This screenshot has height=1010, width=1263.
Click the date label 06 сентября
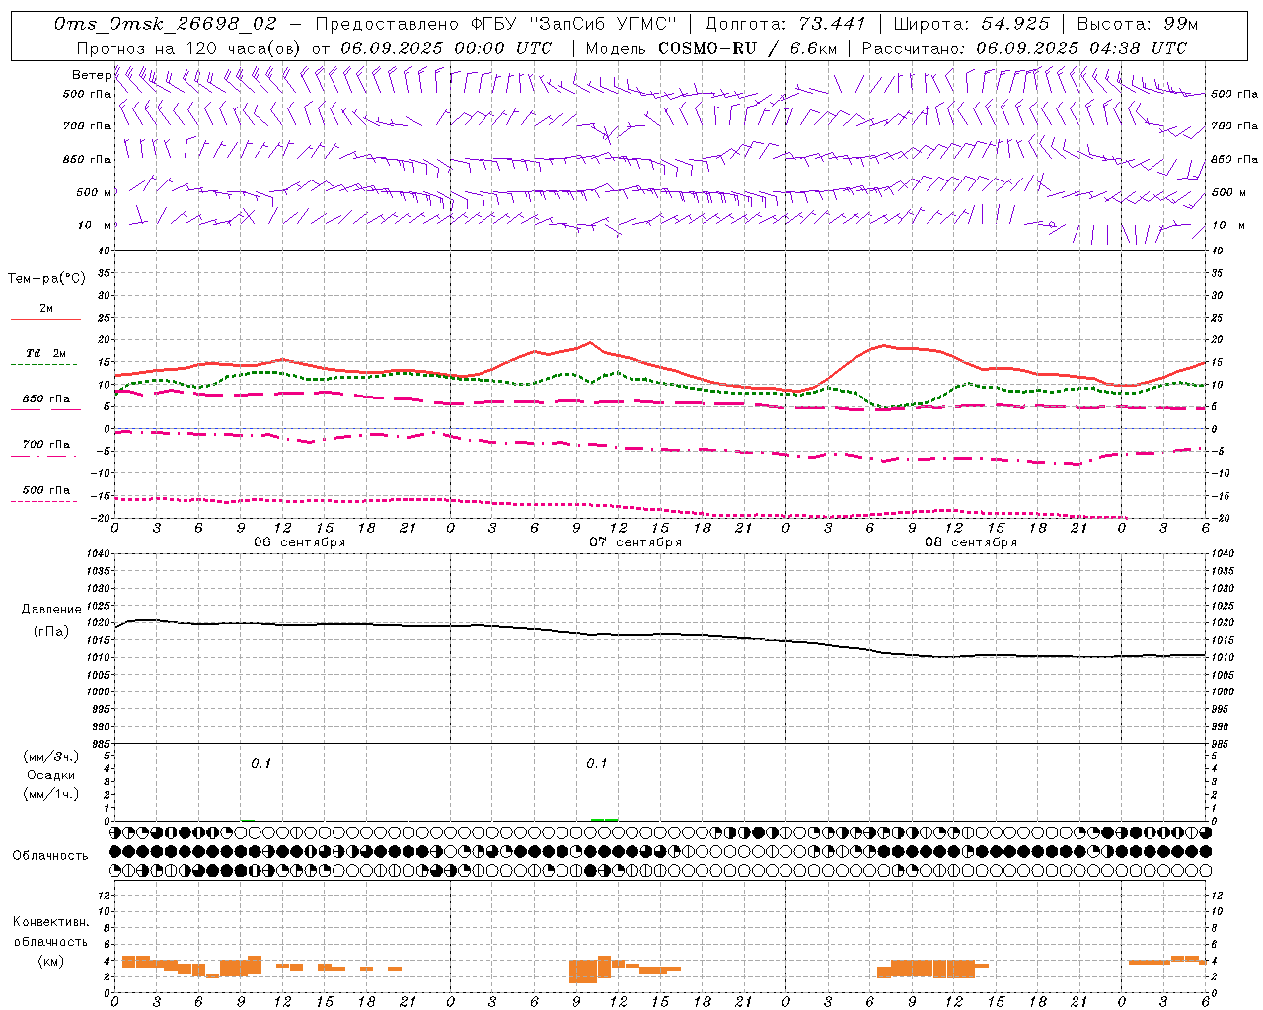click(x=300, y=542)
